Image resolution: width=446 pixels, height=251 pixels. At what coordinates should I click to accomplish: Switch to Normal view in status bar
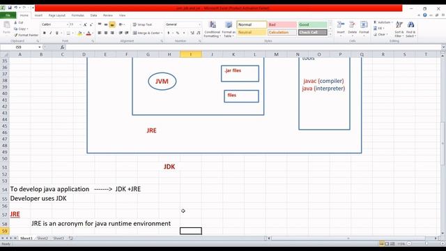tap(381, 244)
